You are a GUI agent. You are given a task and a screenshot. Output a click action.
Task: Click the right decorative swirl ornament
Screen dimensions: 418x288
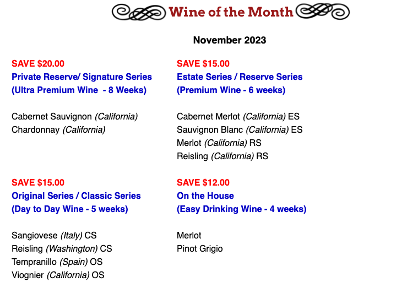click(323, 12)
